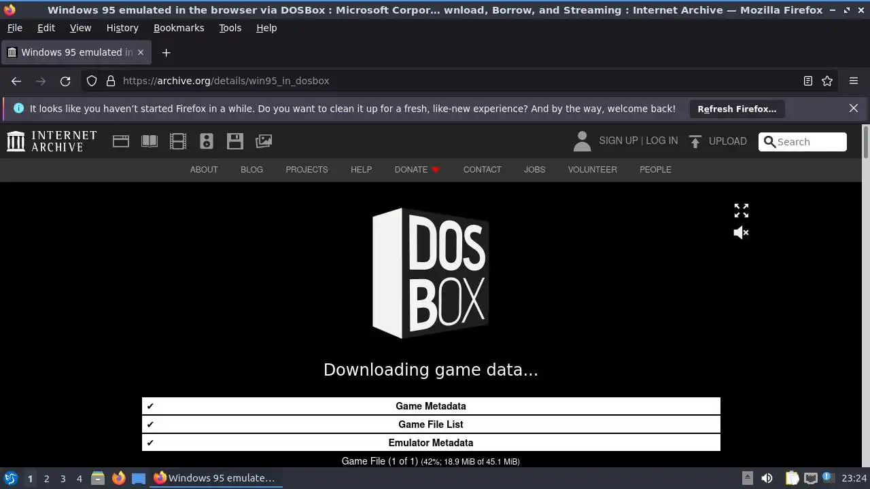Click the SIGN UP link
Screen dimensions: 870x489
click(618, 141)
